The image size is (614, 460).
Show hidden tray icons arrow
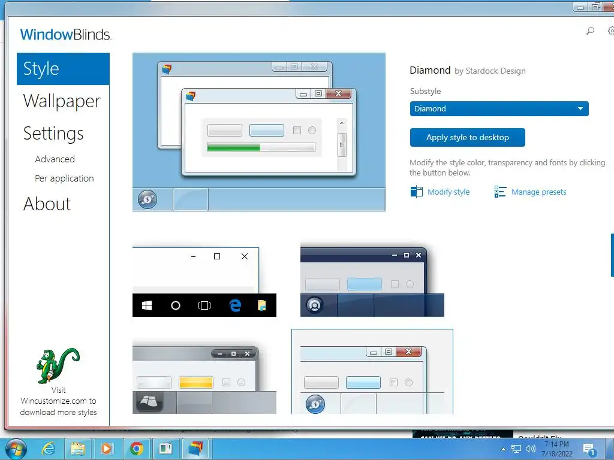coord(503,449)
